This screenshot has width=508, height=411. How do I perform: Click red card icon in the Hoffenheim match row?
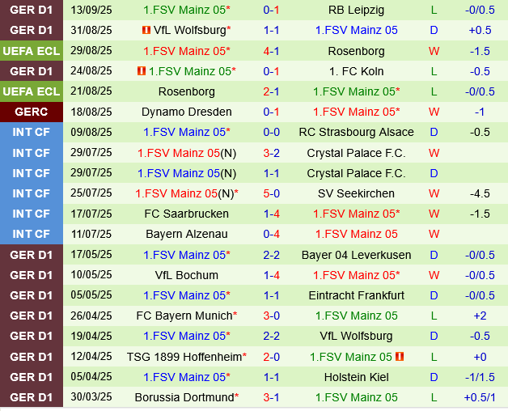tap(400, 356)
